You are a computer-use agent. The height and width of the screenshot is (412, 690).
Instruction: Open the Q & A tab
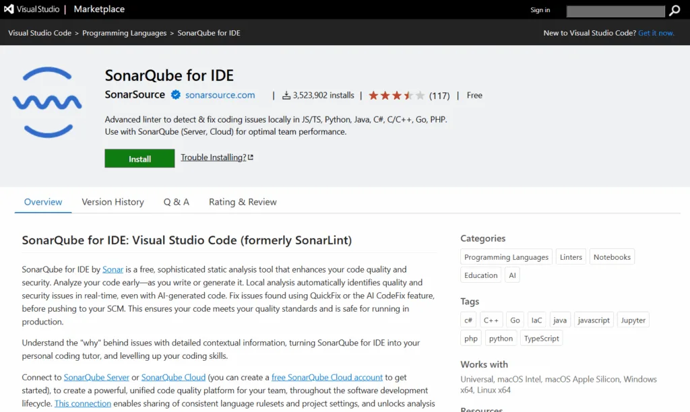[177, 202]
